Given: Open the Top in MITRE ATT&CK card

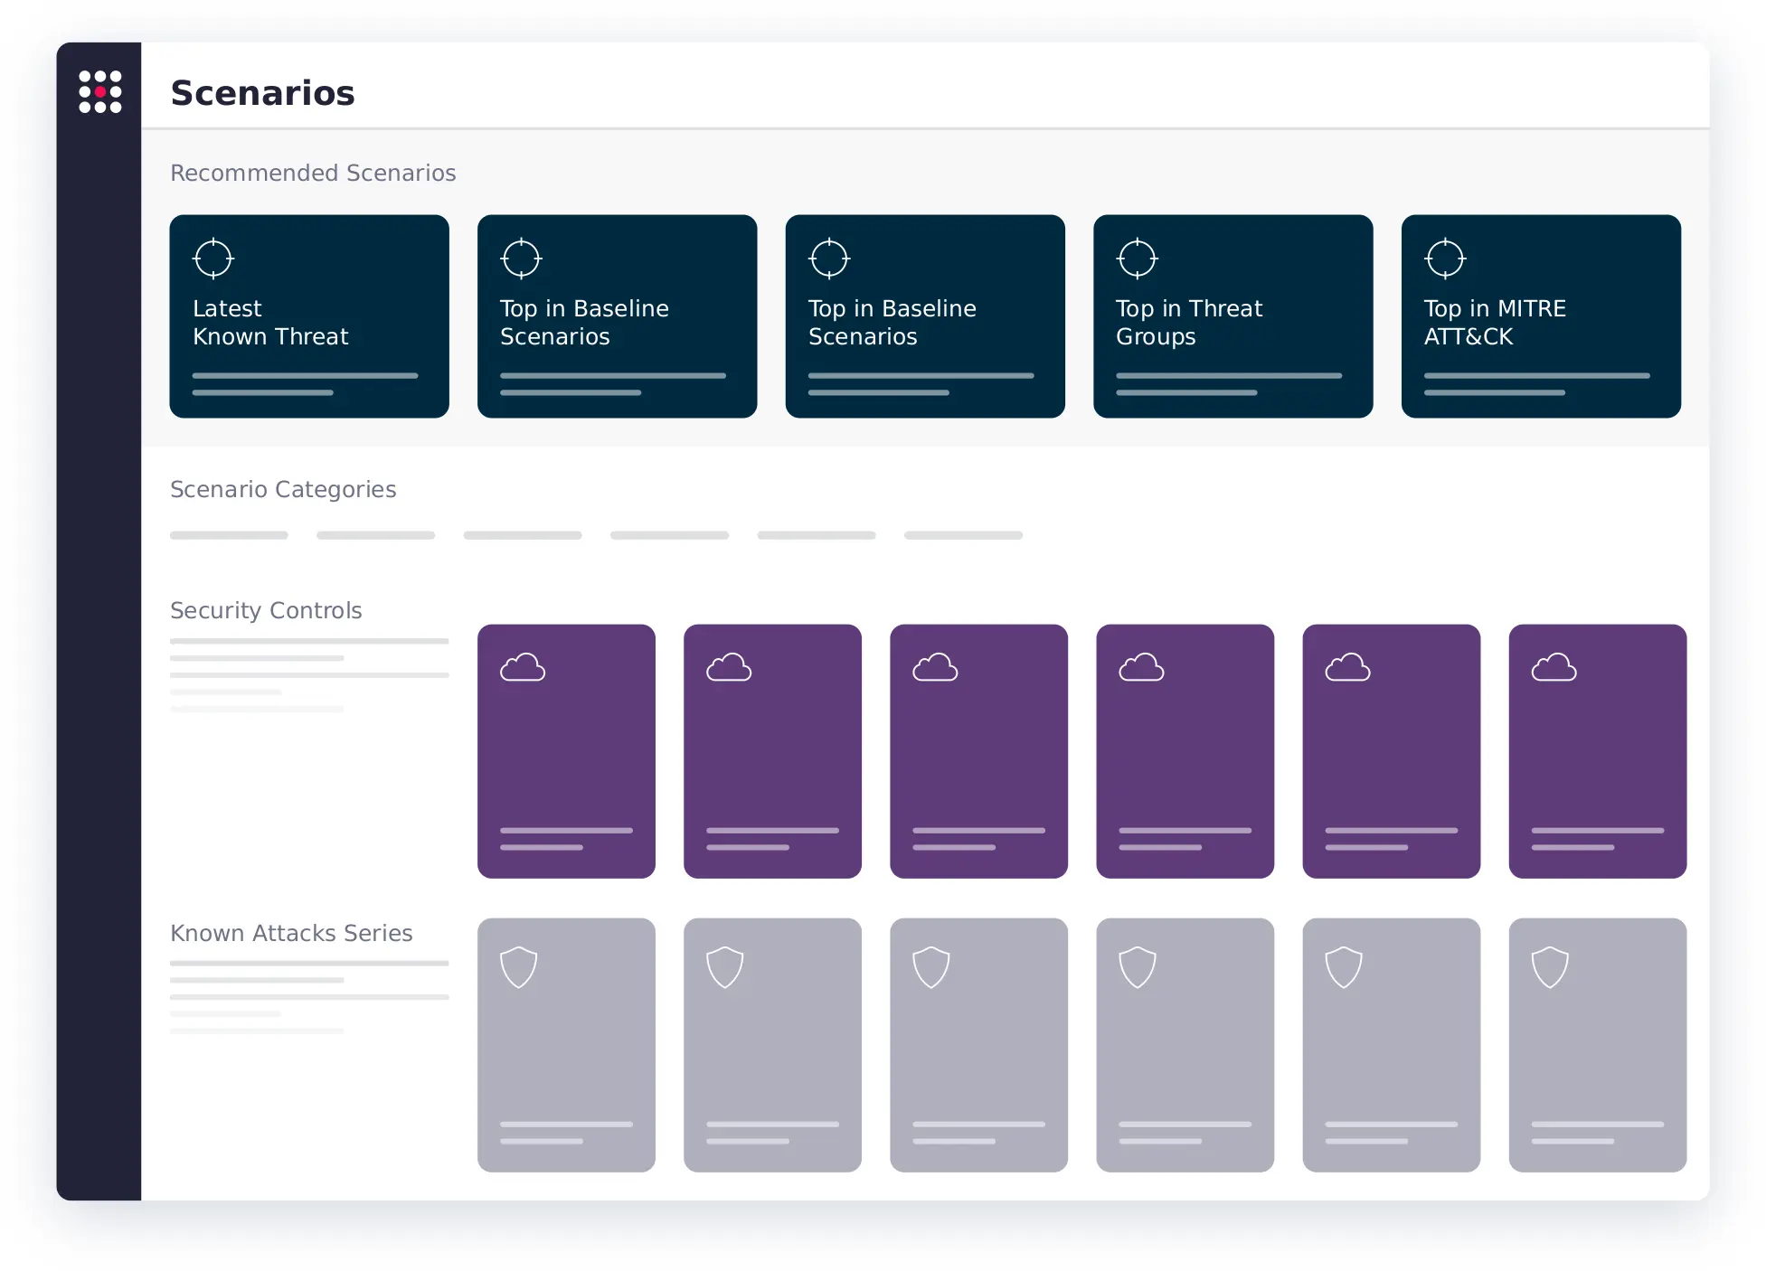Looking at the screenshot, I should click(1541, 316).
